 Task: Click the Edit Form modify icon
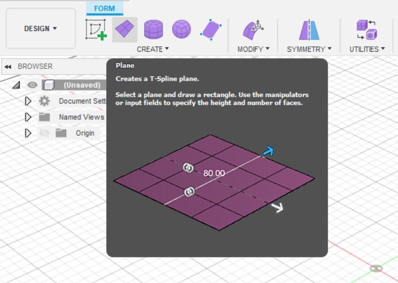253,30
